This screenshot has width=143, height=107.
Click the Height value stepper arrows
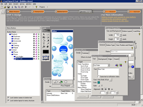[121, 39]
